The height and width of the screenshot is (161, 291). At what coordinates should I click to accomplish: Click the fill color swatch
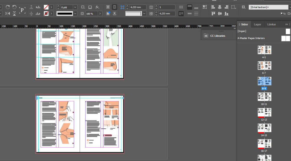click(x=46, y=7)
